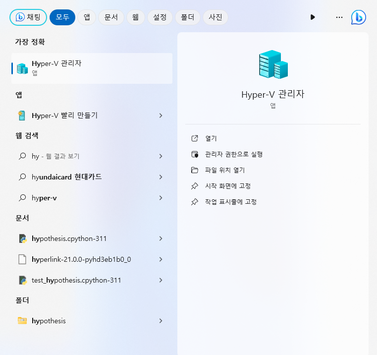Open the Bing chat icon at top right
Image resolution: width=377 pixels, height=355 pixels.
pyautogui.click(x=359, y=17)
